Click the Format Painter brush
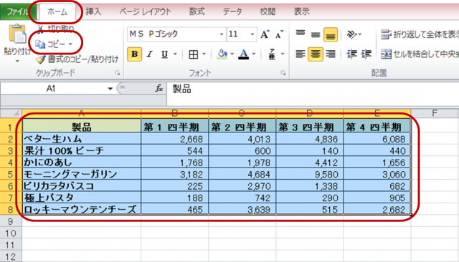 41,59
